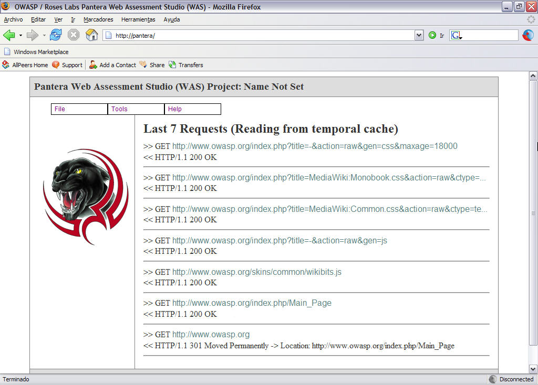This screenshot has height=385, width=538.
Task: Open the index.php/Main_Page request link
Action: coord(252,303)
